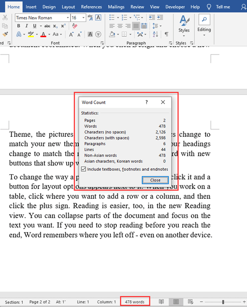Switch to Web Layout view
This screenshot has height=307, width=247.
[190, 302]
